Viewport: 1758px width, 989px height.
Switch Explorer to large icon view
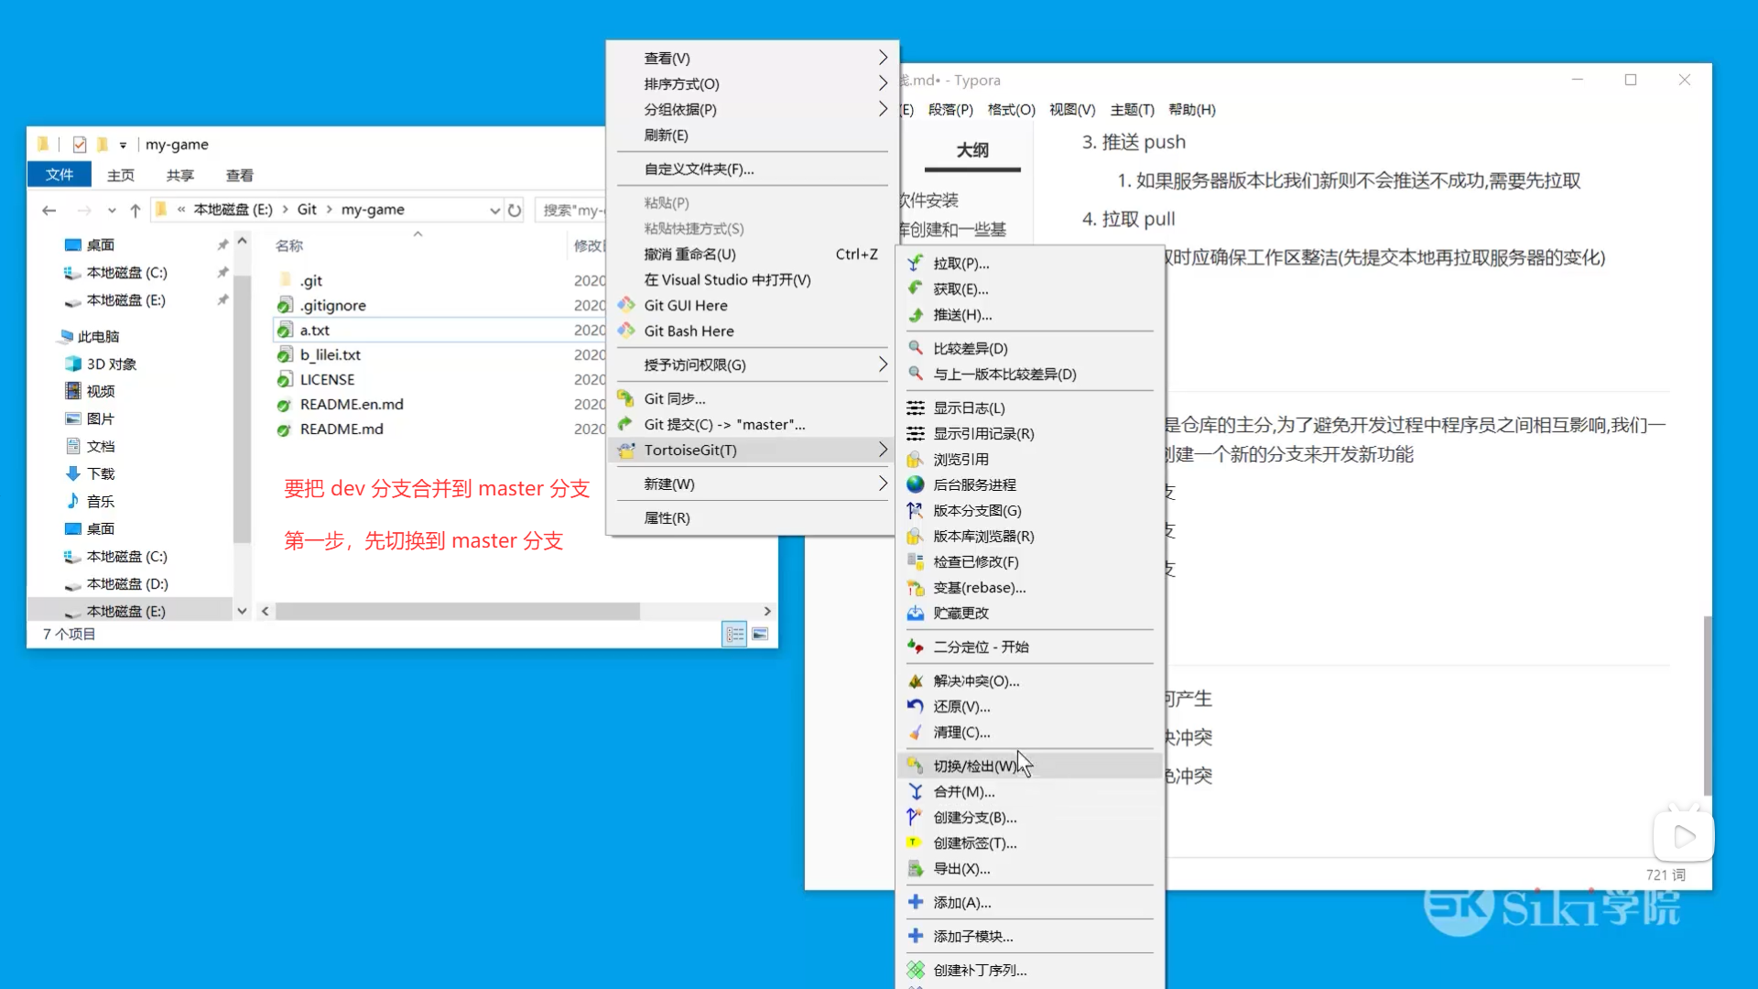(760, 633)
